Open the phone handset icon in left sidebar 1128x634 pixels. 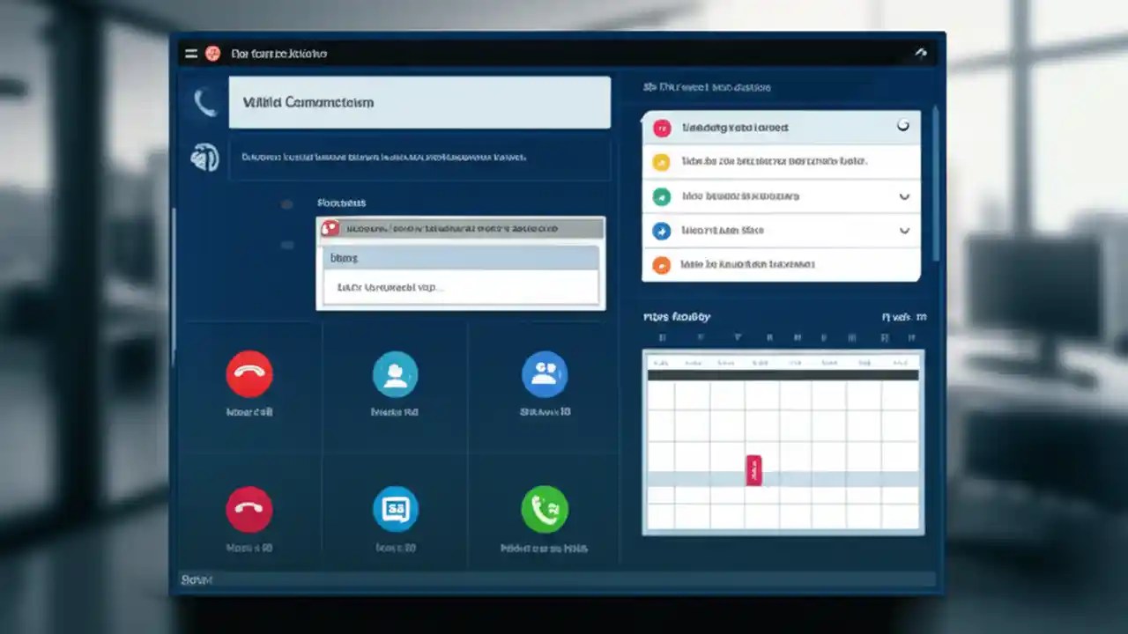coord(205,102)
